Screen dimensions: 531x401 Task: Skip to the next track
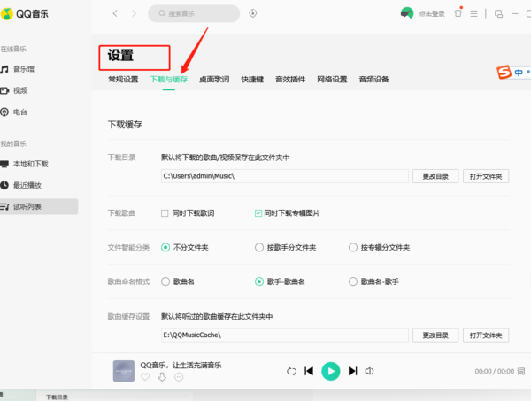[352, 371]
